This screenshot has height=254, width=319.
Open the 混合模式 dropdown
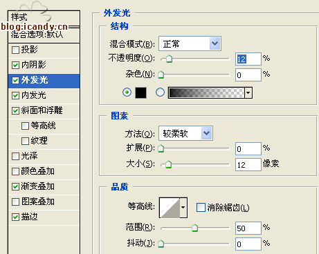pos(190,43)
